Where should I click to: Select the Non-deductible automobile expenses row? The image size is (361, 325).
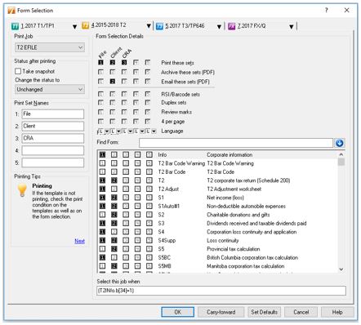pyautogui.click(x=246, y=206)
